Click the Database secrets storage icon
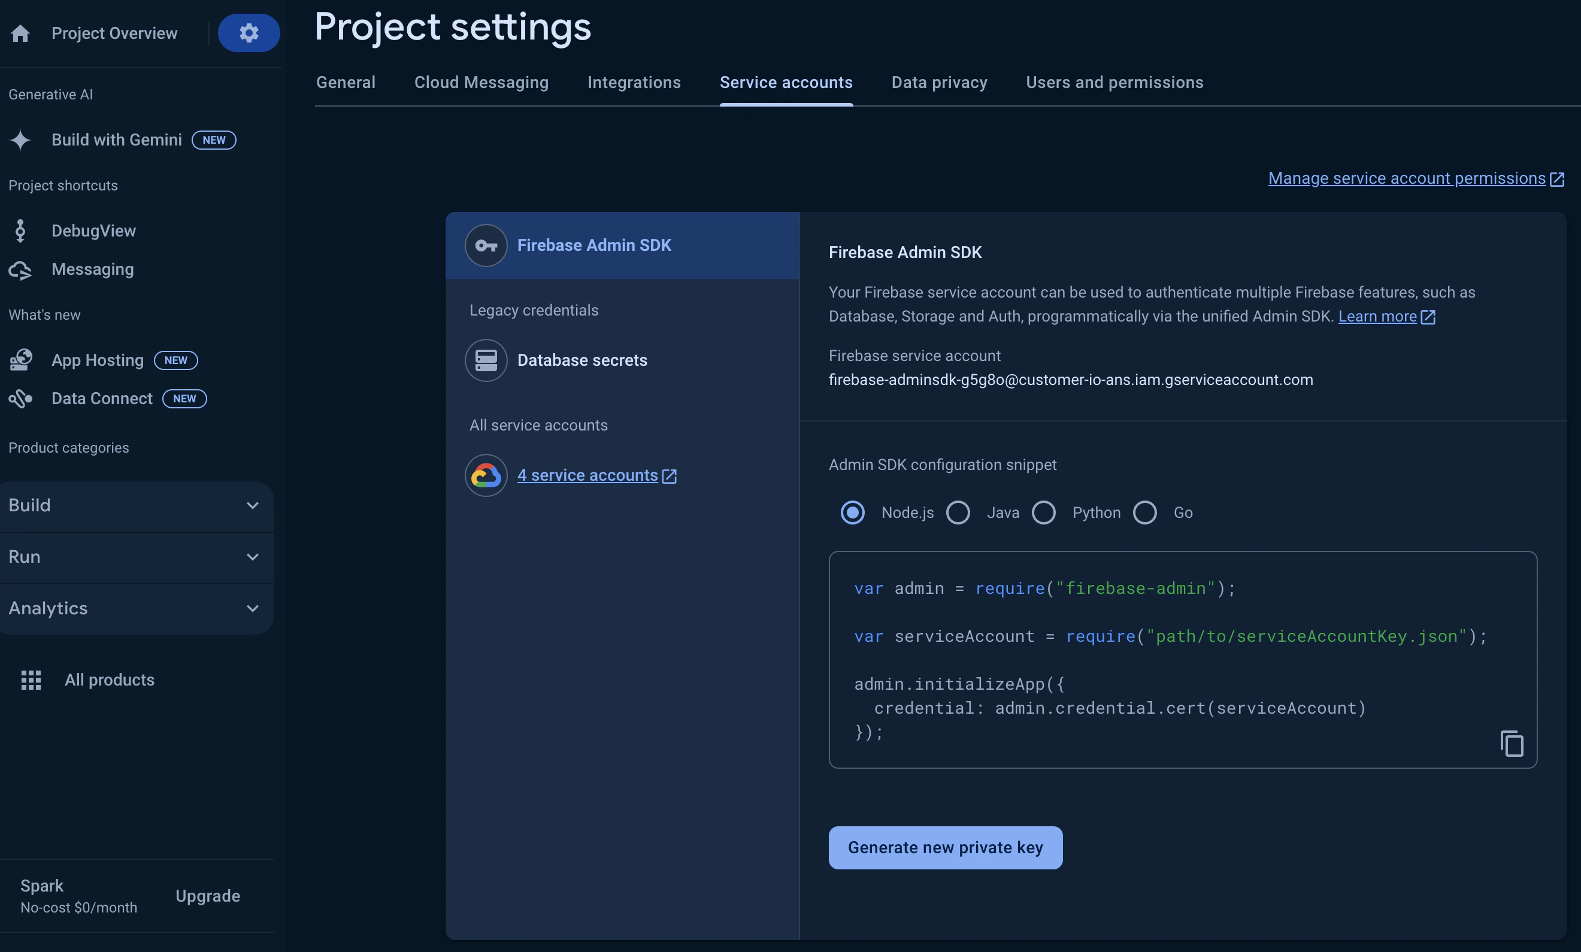Screen dimensions: 1581x952 click(x=486, y=360)
